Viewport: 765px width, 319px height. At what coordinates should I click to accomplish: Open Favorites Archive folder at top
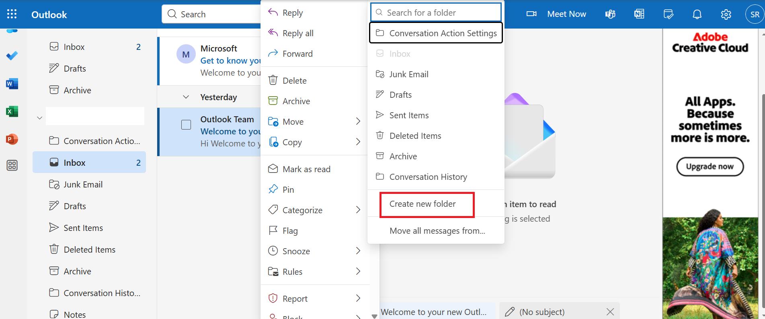89,90
